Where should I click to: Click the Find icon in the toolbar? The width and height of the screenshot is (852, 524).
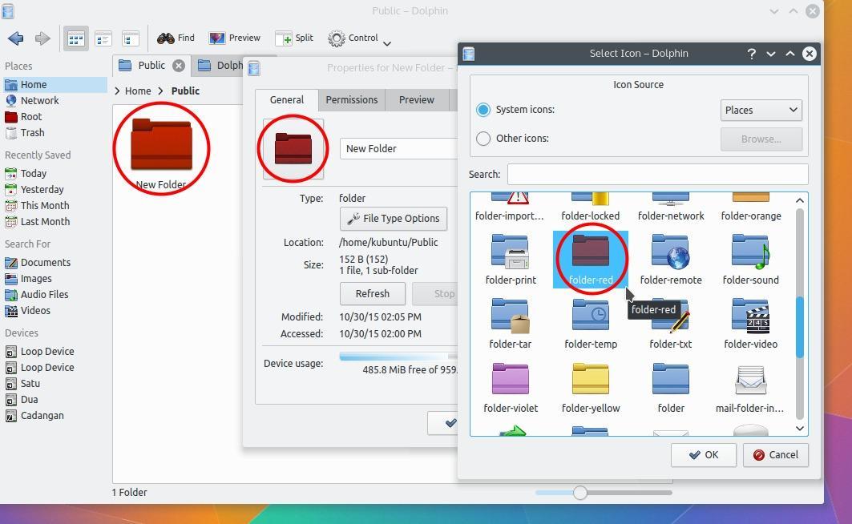pos(176,38)
